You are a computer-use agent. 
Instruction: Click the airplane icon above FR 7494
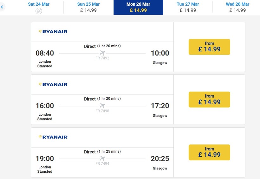pos(102,158)
